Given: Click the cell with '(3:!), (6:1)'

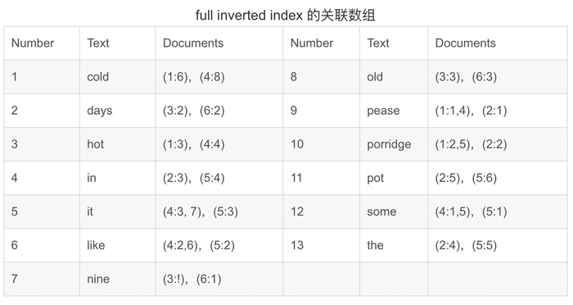Looking at the screenshot, I should 219,279.
